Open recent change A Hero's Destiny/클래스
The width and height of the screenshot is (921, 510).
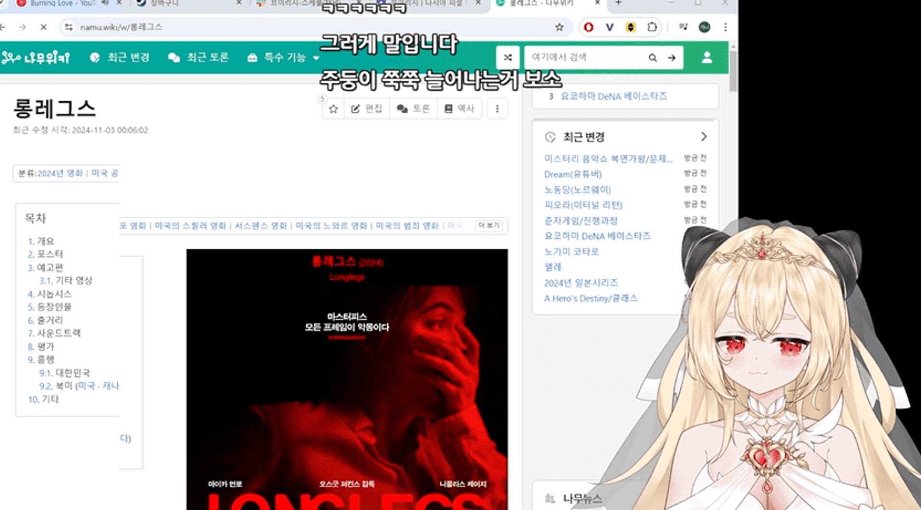590,298
